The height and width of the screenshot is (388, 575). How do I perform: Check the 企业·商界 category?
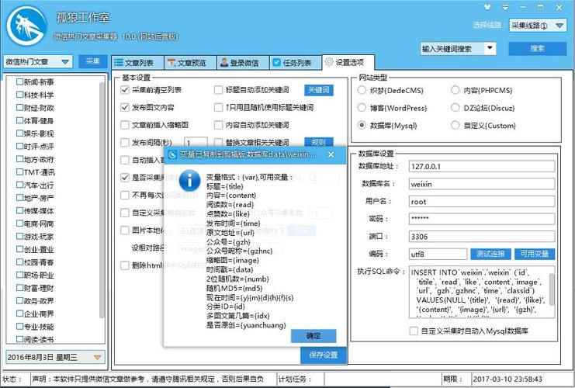[x=20, y=314]
